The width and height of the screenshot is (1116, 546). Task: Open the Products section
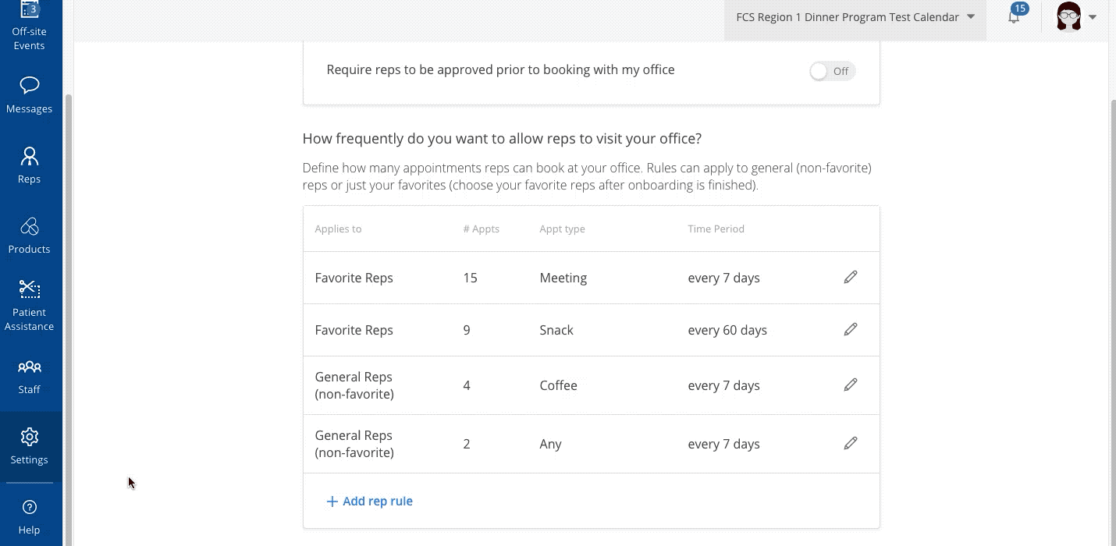tap(29, 234)
